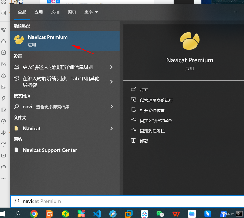244x218 pixels.
Task: Open WPS Office from the taskbar
Action: [176, 214]
